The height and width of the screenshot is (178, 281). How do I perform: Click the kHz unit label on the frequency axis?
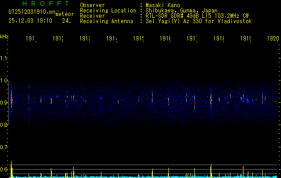pos(4,36)
